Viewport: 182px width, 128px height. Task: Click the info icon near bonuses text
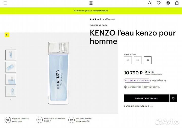tap(125, 87)
